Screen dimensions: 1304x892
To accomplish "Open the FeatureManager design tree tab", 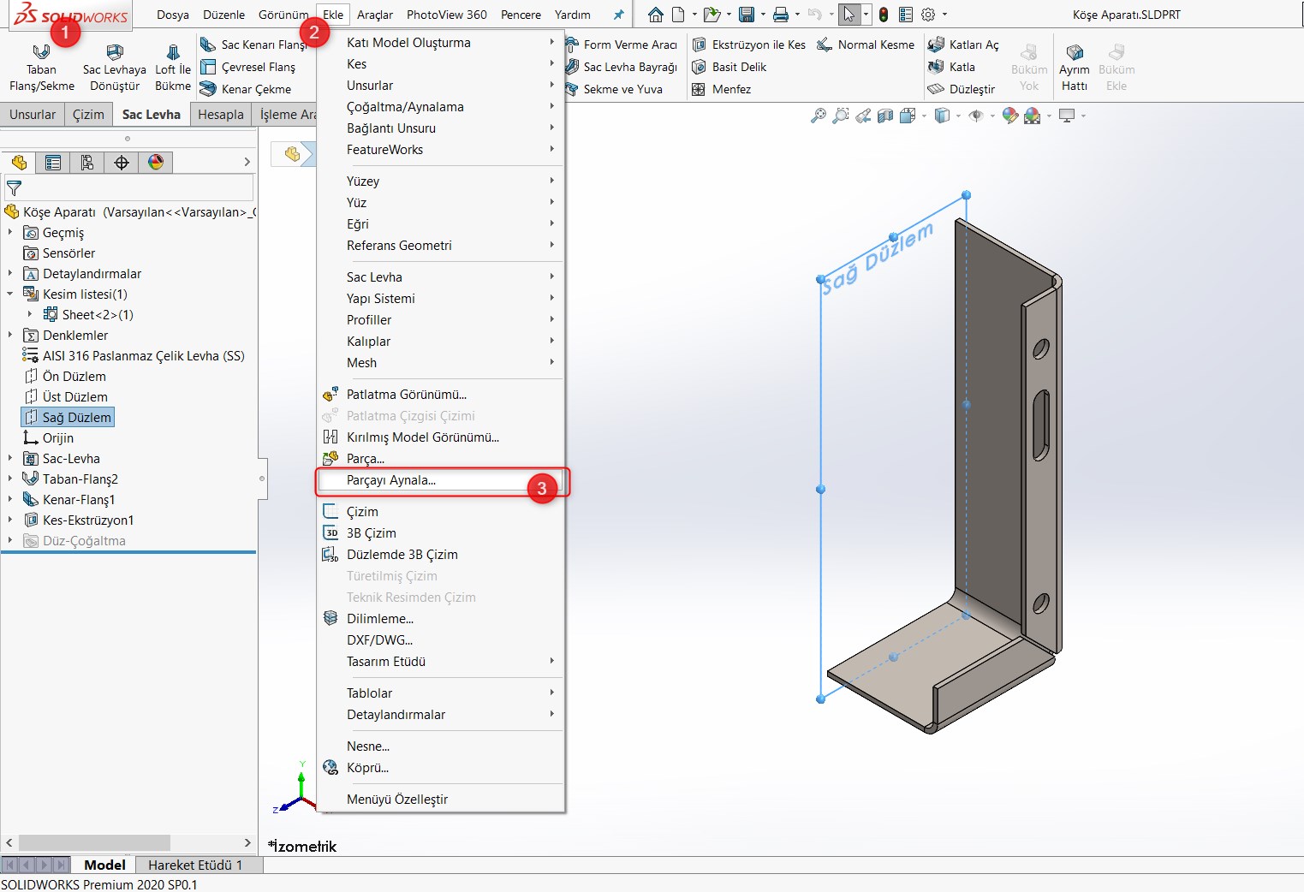I will click(19, 162).
